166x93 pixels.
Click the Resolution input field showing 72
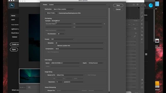pyautogui.click(x=59, y=82)
